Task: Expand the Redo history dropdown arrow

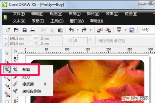Action: [90, 30]
